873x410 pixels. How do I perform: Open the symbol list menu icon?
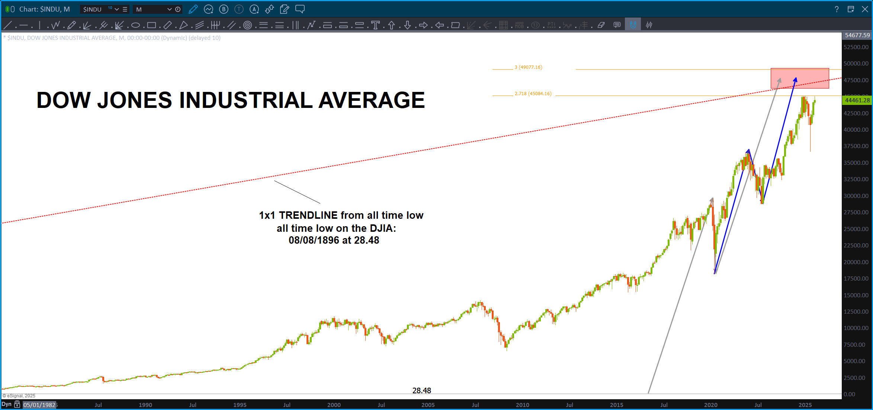tap(125, 9)
